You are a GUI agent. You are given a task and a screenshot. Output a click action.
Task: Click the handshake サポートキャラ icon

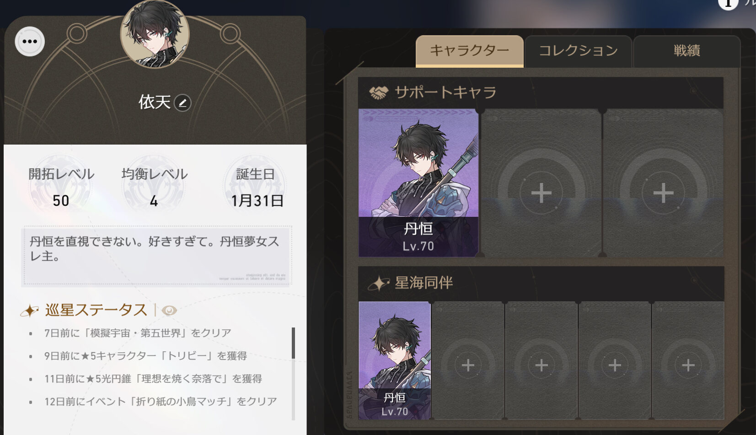click(378, 93)
